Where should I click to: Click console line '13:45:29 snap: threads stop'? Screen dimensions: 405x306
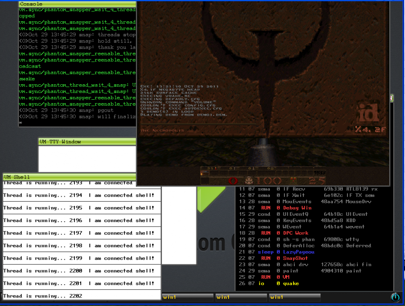click(77, 34)
